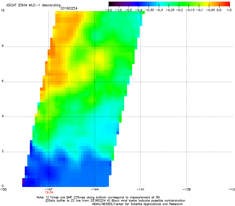Screen dimensions: 235x206
Task: Click the longitude label -150
Action: point(3,190)
